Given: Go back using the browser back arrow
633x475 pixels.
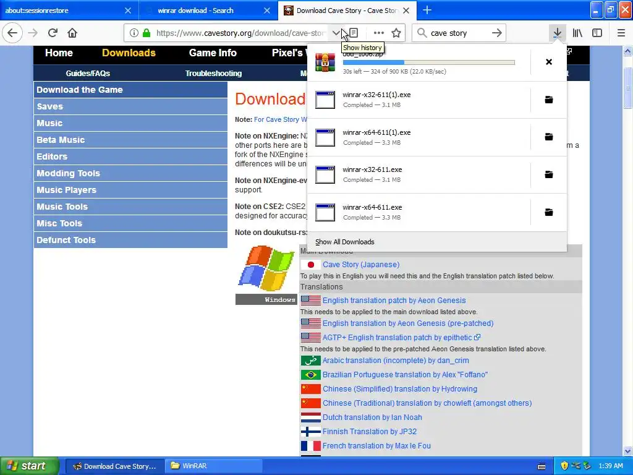Looking at the screenshot, I should pyautogui.click(x=12, y=33).
